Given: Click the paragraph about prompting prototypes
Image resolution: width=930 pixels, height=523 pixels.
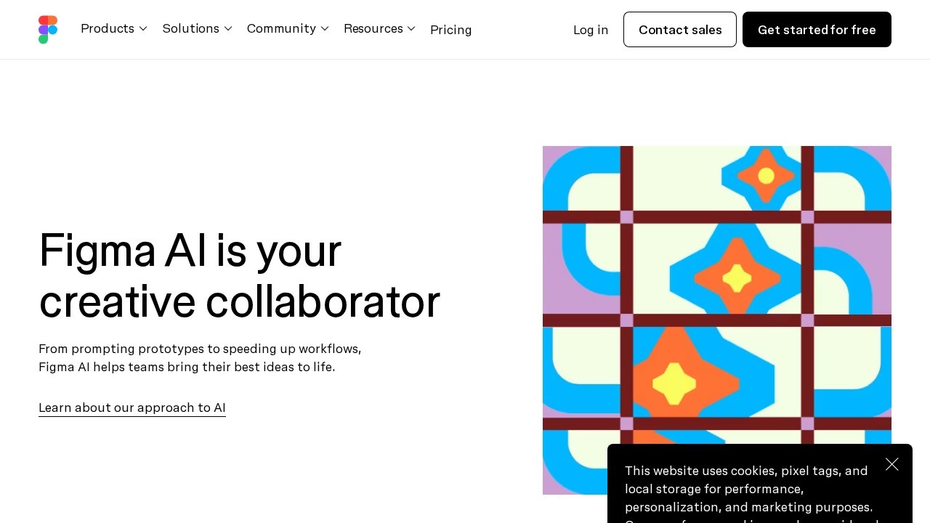Looking at the screenshot, I should click(200, 357).
